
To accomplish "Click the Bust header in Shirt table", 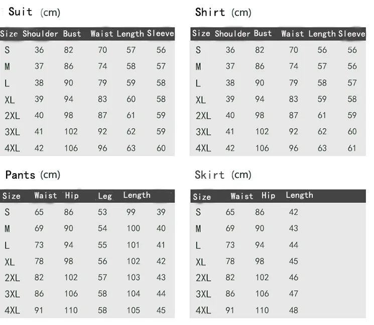I will click(x=263, y=34).
